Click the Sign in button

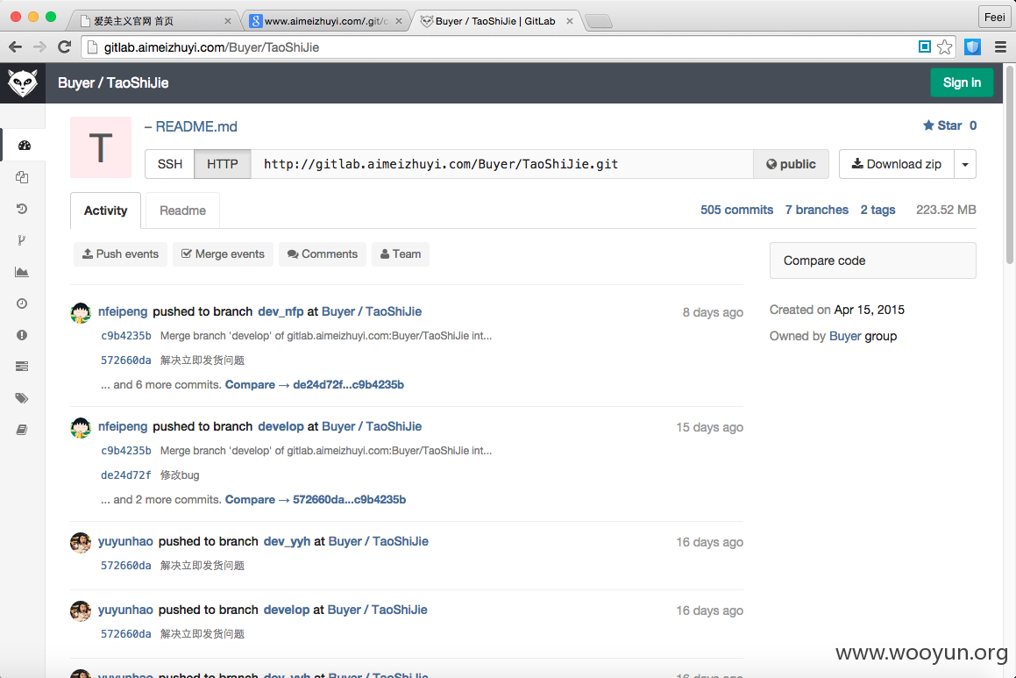click(x=962, y=82)
